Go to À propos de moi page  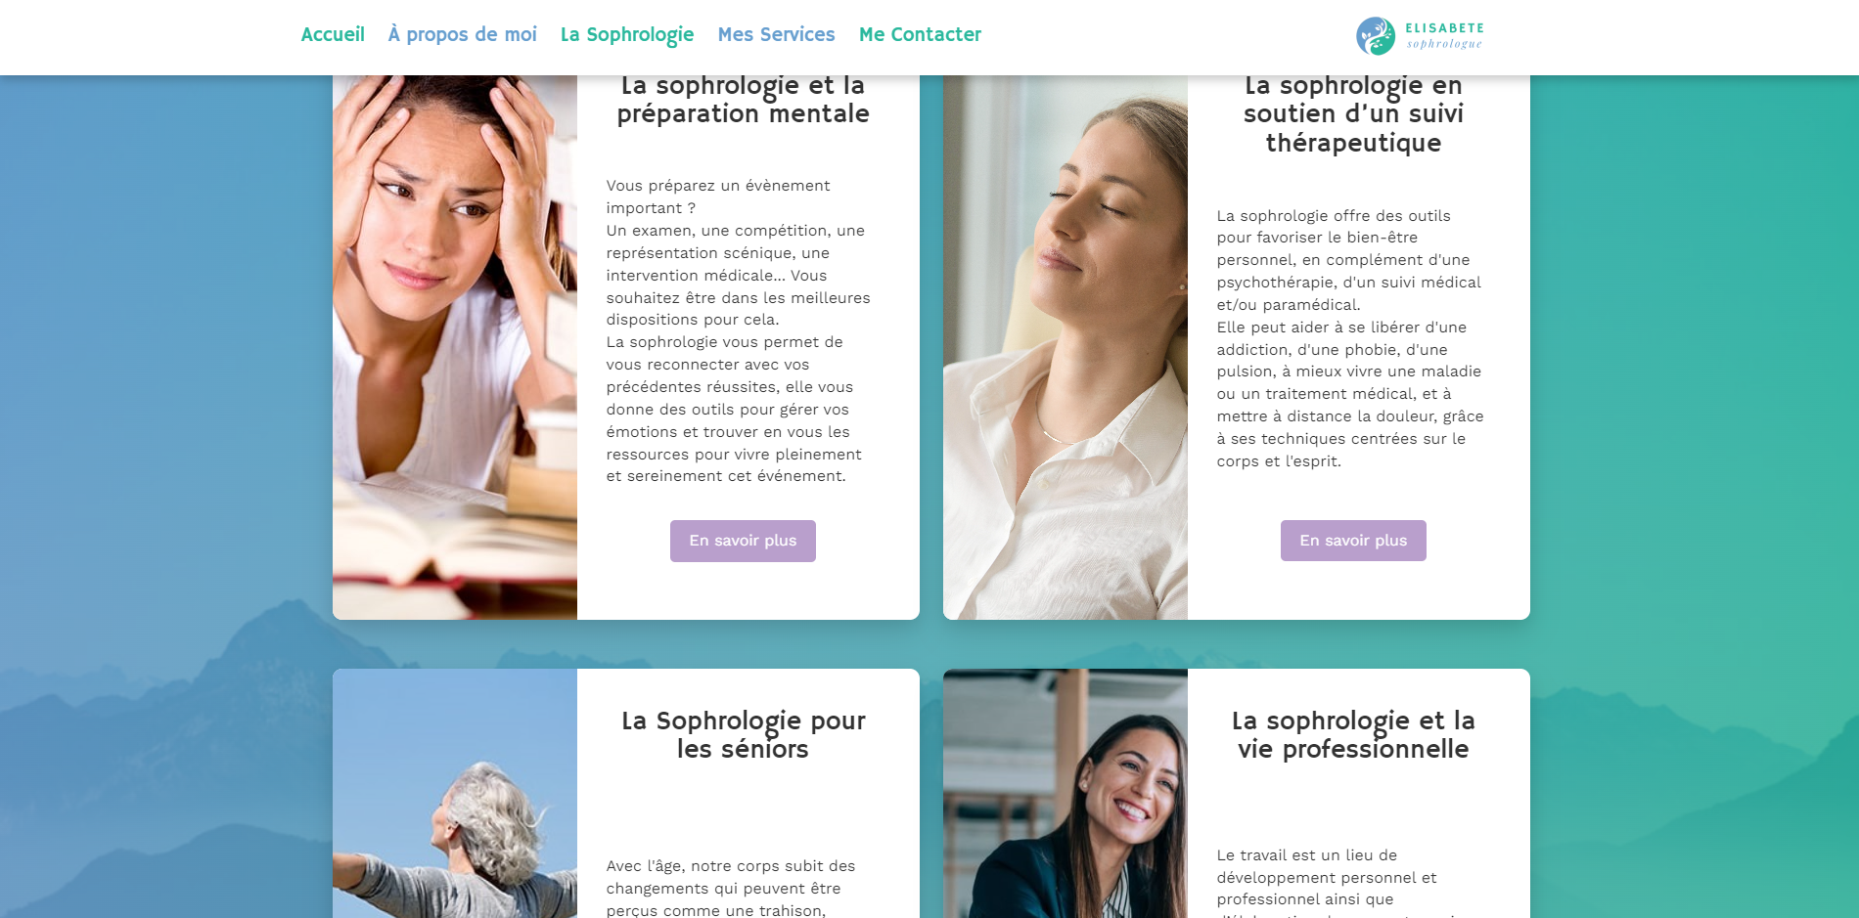pos(463,34)
